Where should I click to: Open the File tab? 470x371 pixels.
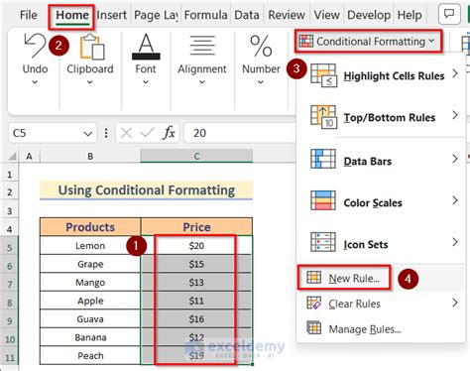29,15
